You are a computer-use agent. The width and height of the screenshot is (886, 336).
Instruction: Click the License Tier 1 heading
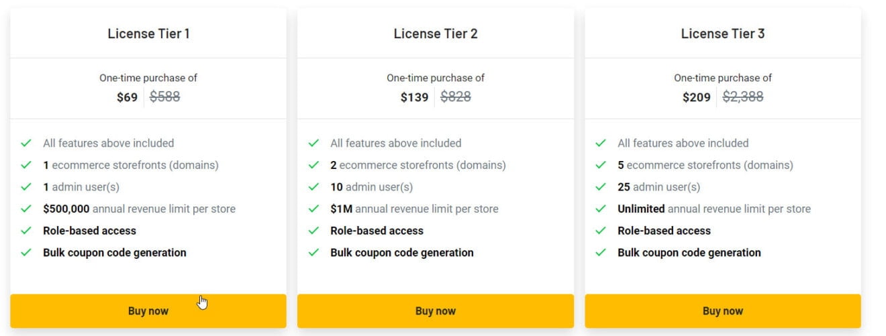click(148, 34)
